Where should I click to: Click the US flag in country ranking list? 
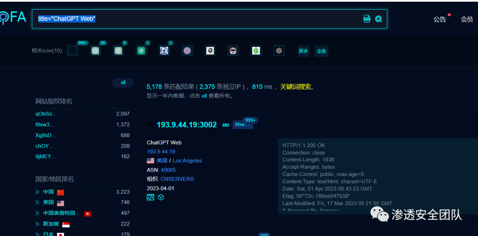60,203
